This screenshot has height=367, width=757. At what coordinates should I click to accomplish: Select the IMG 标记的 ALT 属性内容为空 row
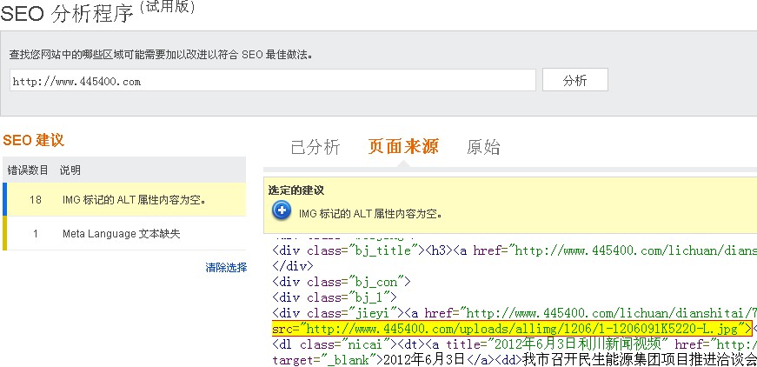pos(134,199)
